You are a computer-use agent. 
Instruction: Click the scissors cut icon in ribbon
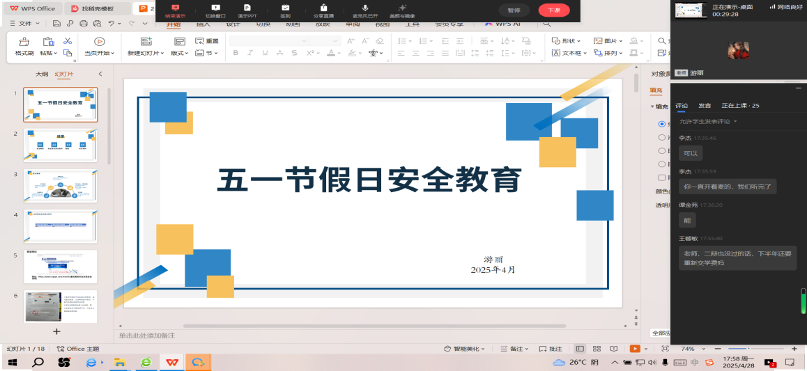[68, 41]
